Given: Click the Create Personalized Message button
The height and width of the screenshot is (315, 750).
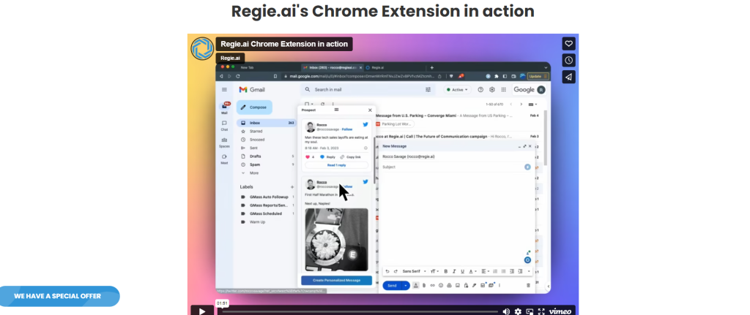Looking at the screenshot, I should pos(337,281).
